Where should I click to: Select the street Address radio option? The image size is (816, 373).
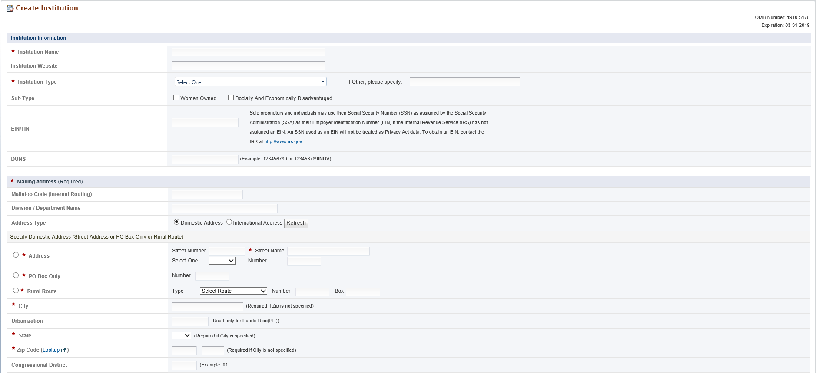(16, 255)
